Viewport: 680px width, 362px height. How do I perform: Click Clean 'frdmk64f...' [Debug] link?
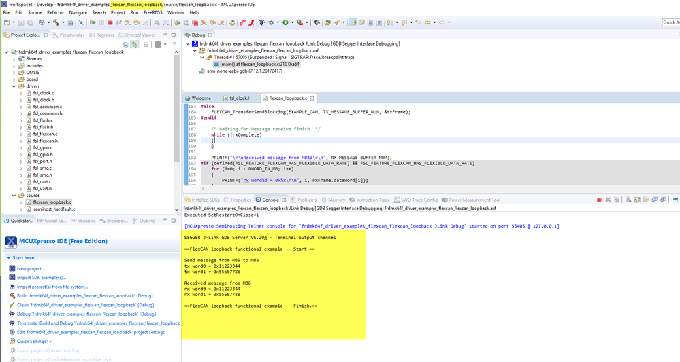click(86, 305)
